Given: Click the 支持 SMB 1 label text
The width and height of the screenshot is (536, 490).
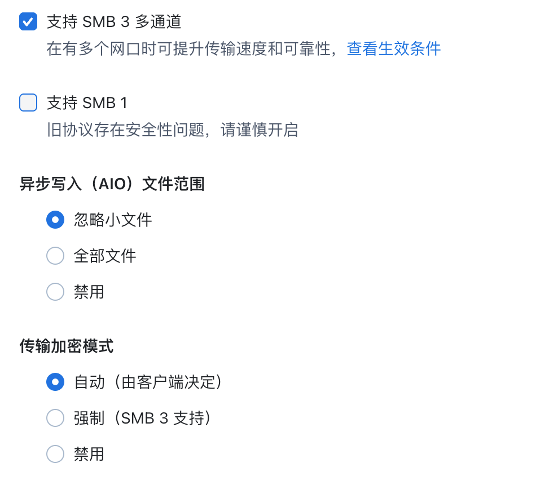Looking at the screenshot, I should click(87, 103).
